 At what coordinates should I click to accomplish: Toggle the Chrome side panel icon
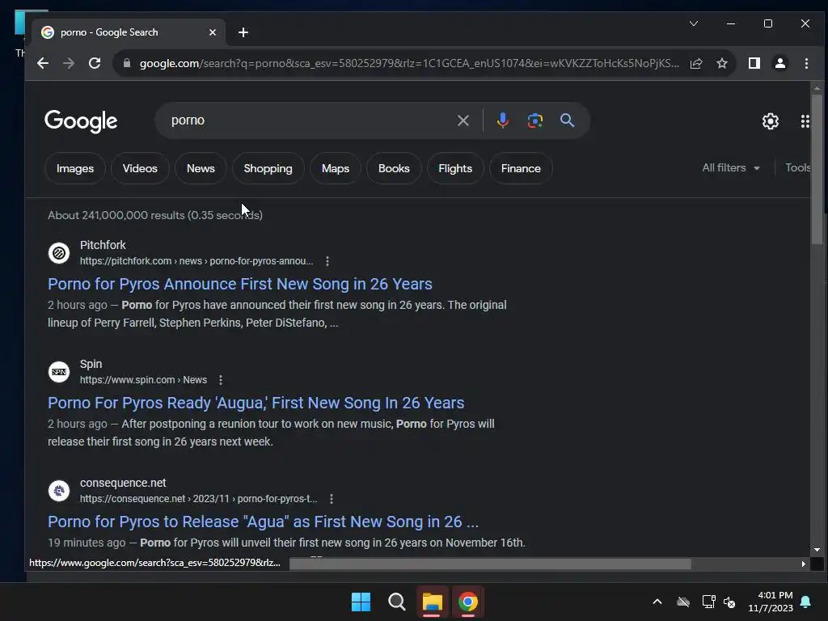point(754,63)
